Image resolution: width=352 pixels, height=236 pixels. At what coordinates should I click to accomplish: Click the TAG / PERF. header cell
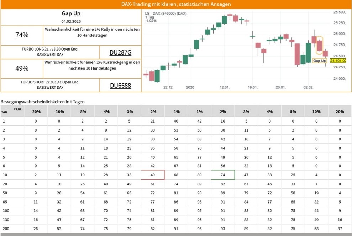coord(12,111)
